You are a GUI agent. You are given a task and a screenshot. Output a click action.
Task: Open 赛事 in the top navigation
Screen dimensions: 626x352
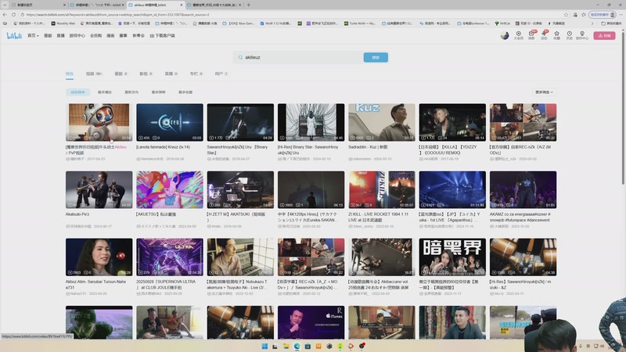coord(124,35)
